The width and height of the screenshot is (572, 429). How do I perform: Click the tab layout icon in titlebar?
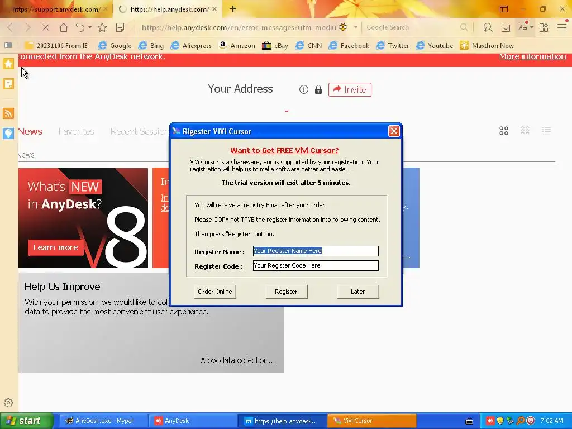pos(504,9)
